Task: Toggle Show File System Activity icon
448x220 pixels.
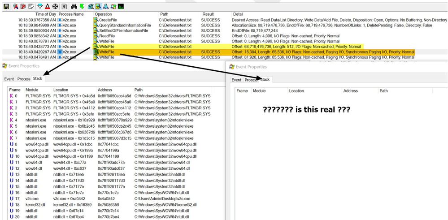Action: 98,6
